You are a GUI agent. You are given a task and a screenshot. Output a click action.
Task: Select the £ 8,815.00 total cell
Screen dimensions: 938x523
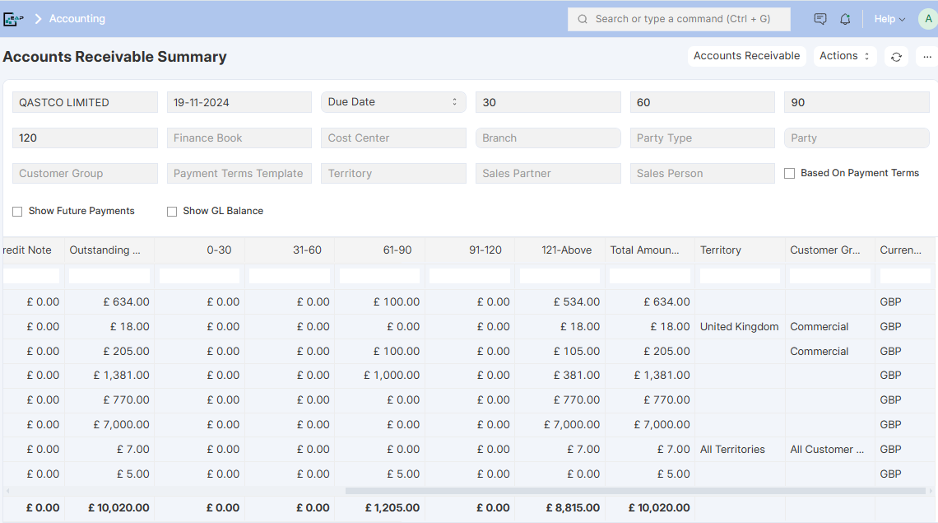coord(560,508)
